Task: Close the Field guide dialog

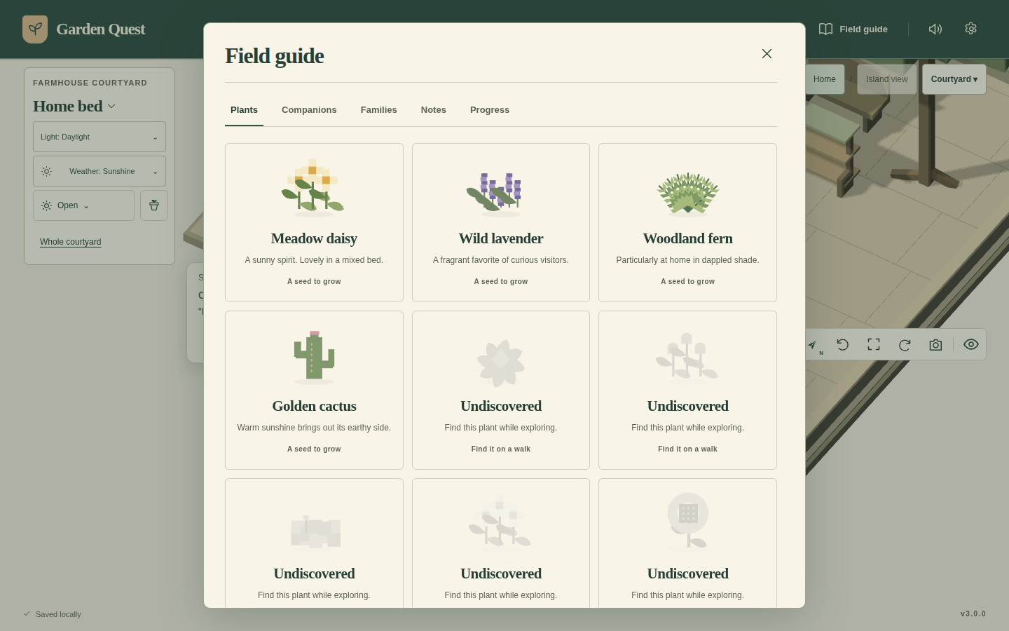Action: (x=767, y=54)
